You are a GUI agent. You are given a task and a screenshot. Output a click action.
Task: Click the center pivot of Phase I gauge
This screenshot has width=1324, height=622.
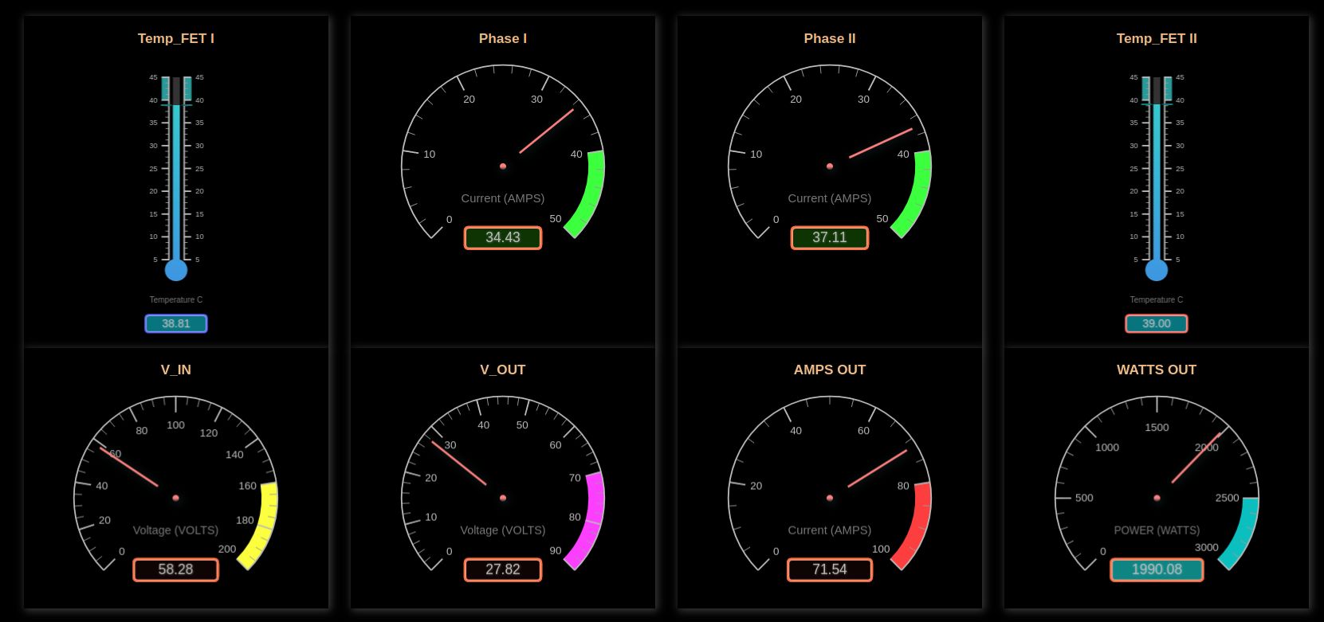pyautogui.click(x=503, y=166)
